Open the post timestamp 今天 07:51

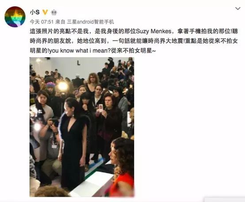(42, 22)
